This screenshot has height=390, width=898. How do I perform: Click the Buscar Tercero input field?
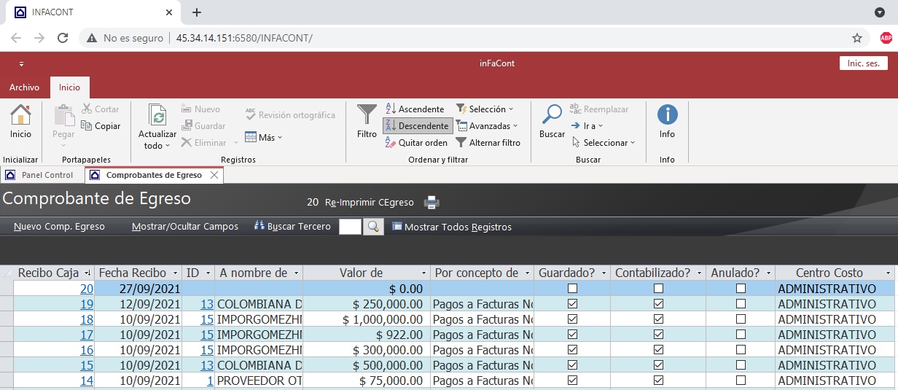pyautogui.click(x=350, y=227)
